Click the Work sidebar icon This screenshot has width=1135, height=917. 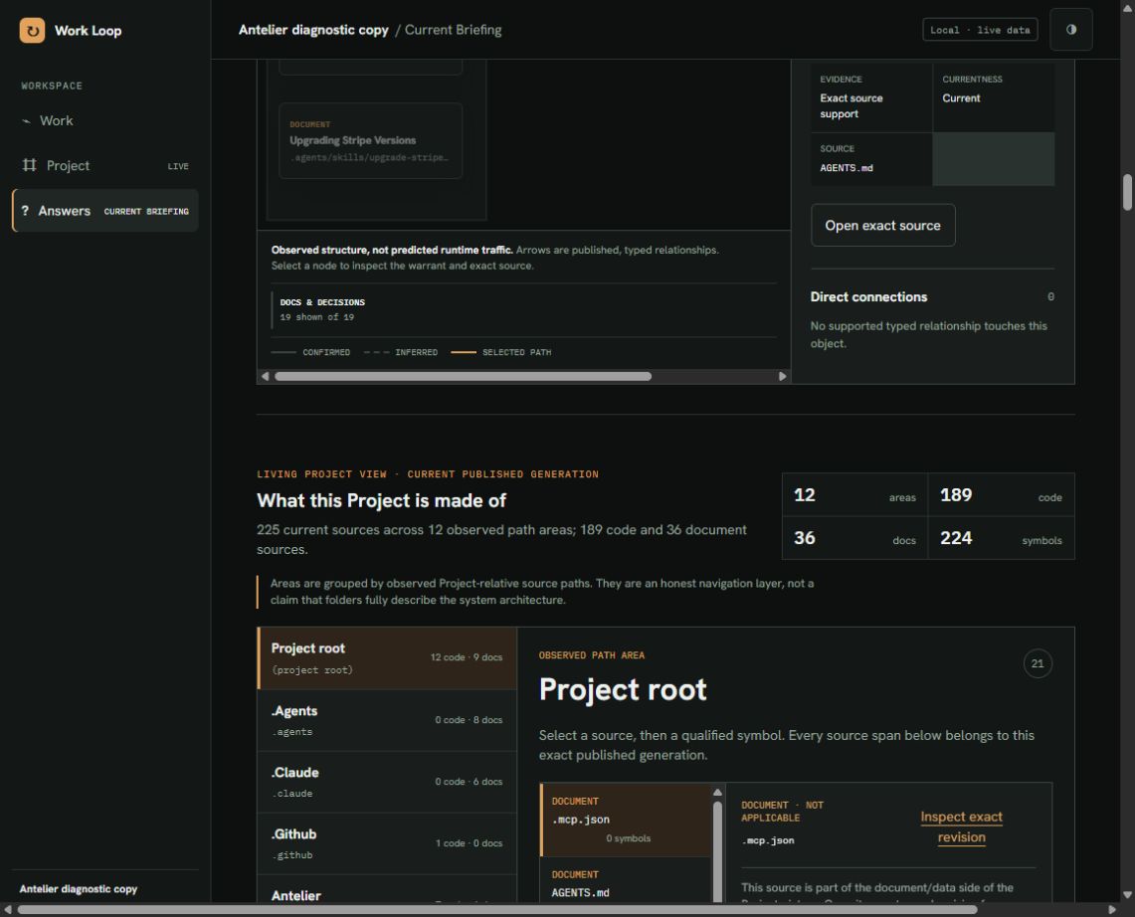point(26,121)
